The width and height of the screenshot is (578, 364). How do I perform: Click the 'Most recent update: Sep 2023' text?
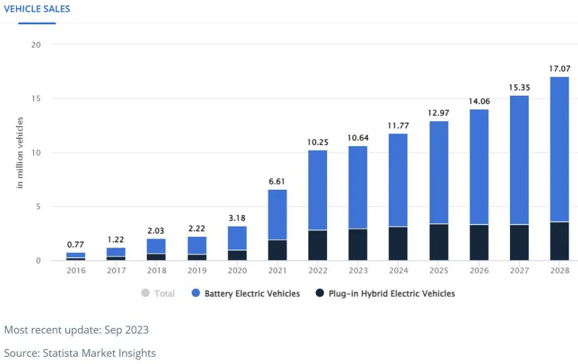tap(76, 330)
